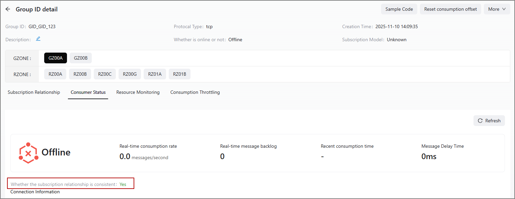515x199 pixels.
Task: Click the Message Delay Time 0ms value
Action: coord(429,156)
